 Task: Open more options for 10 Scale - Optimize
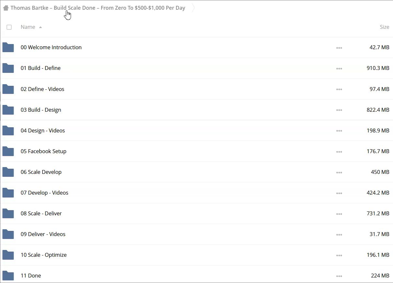click(x=339, y=255)
